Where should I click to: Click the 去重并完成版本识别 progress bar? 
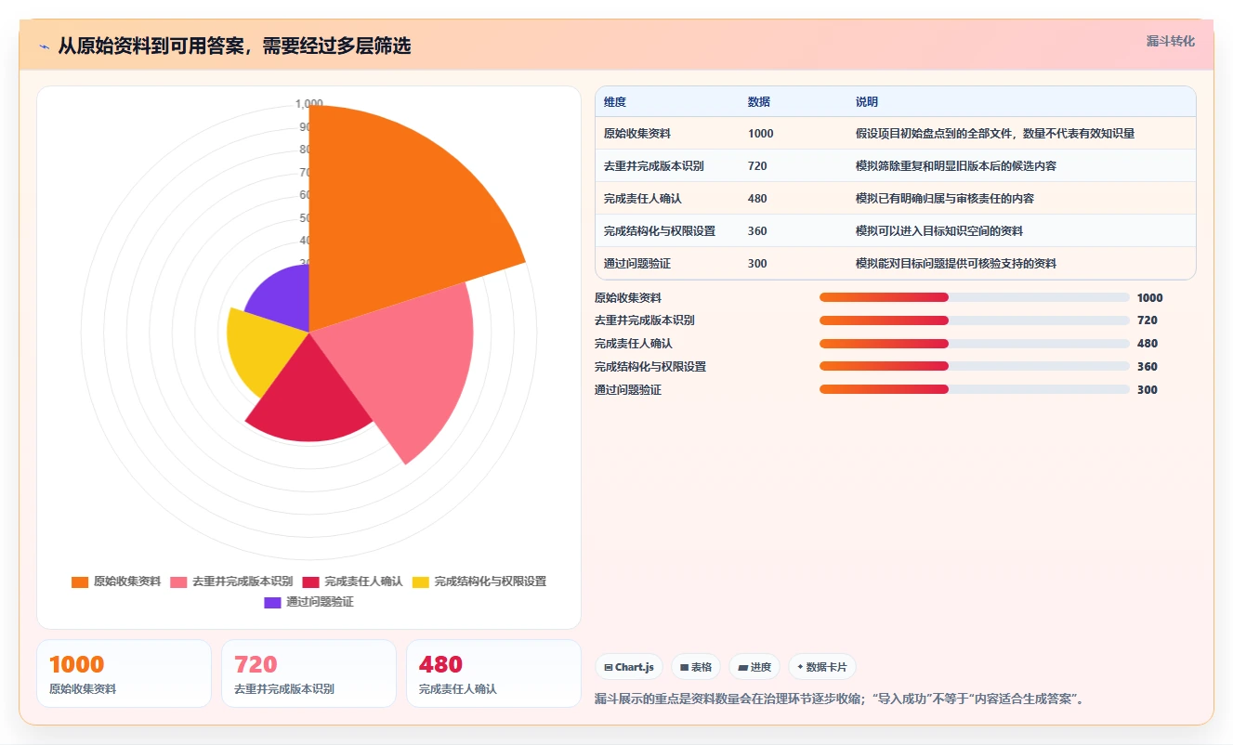(x=975, y=320)
